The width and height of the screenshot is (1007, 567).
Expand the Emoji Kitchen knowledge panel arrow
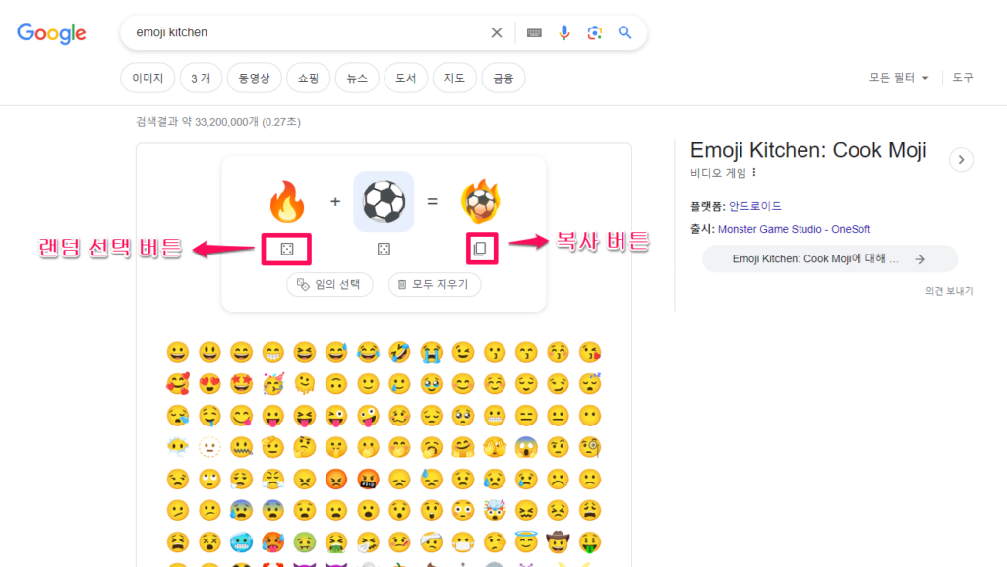(961, 159)
